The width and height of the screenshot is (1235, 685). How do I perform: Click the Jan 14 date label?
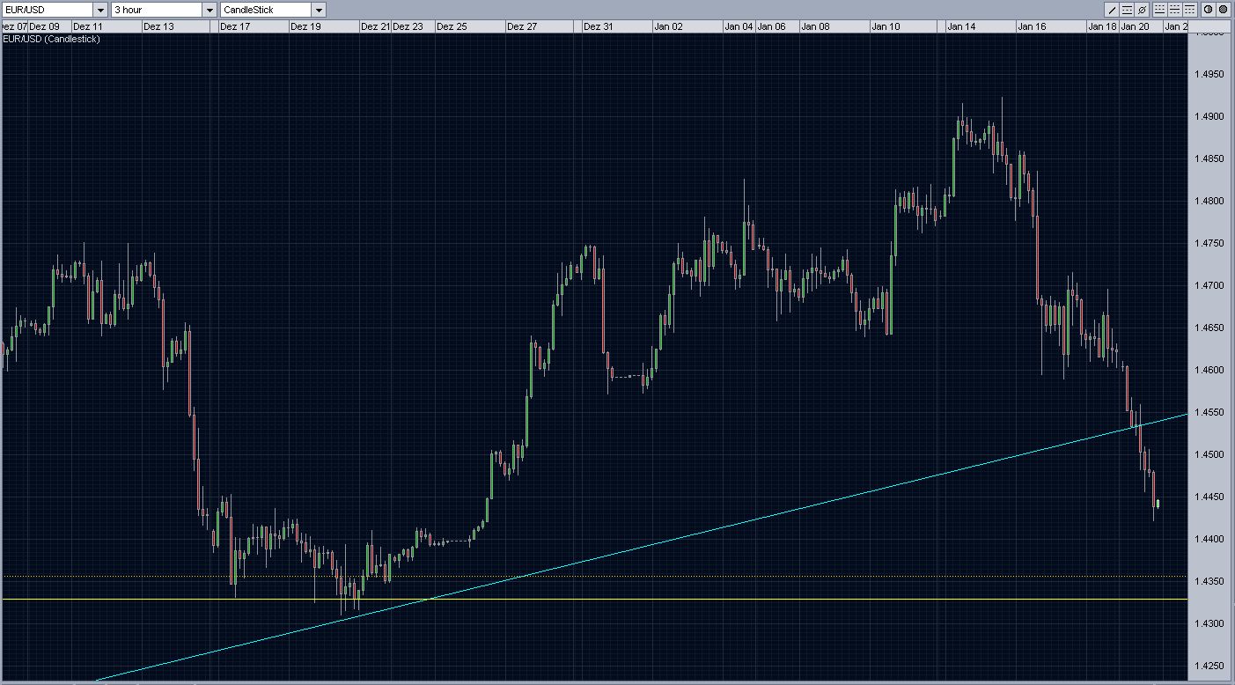(x=961, y=26)
